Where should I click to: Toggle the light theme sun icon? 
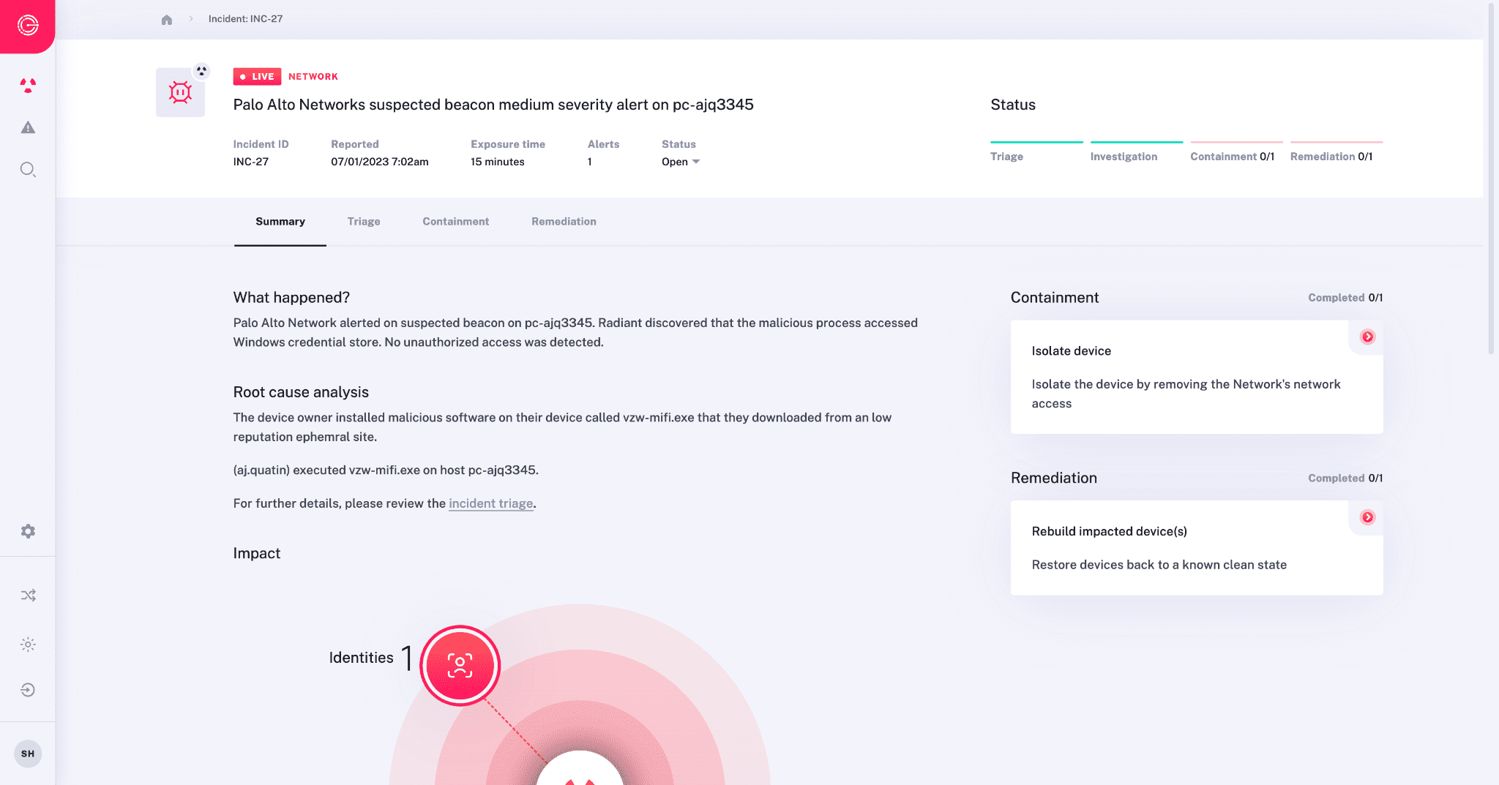tap(28, 645)
